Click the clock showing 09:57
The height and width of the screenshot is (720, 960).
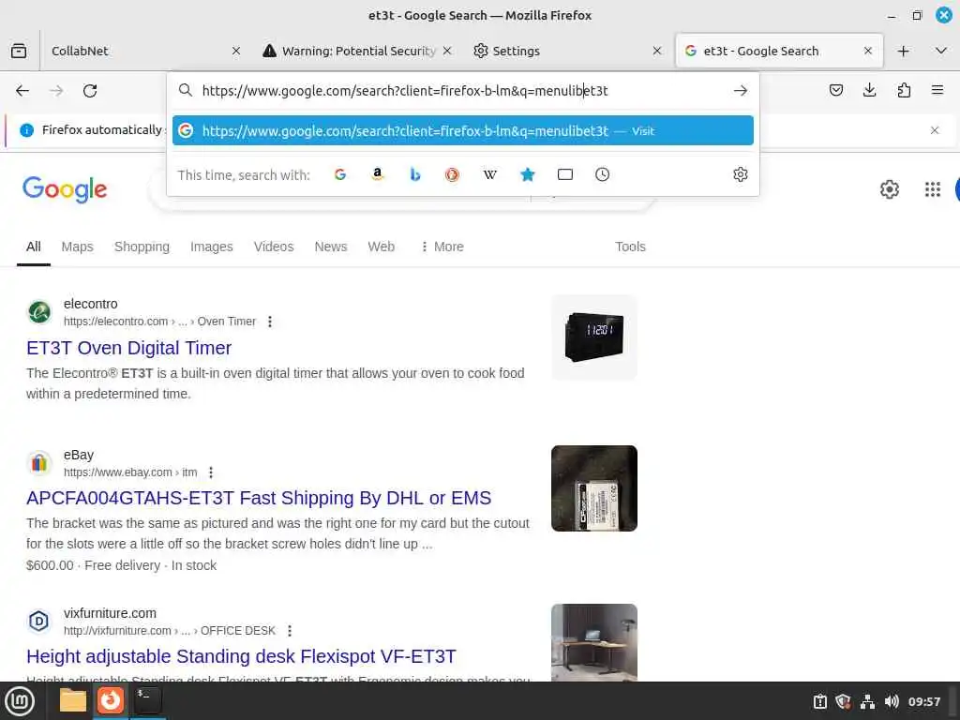[923, 701]
